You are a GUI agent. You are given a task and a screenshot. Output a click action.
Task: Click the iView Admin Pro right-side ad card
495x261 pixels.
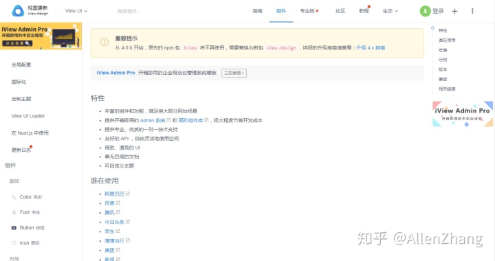463,114
